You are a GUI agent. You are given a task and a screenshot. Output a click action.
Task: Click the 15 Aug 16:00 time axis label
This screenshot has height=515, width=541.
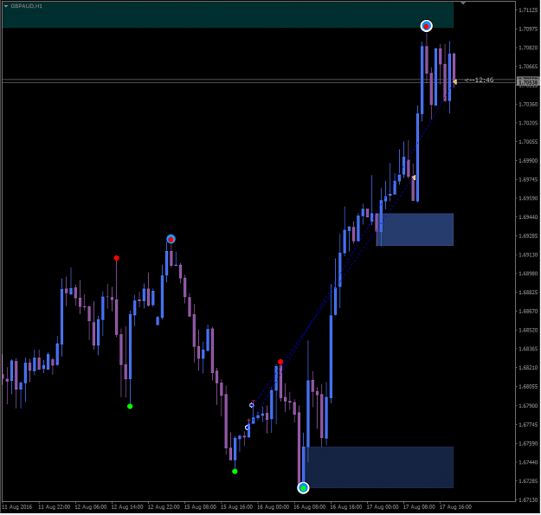(x=236, y=506)
